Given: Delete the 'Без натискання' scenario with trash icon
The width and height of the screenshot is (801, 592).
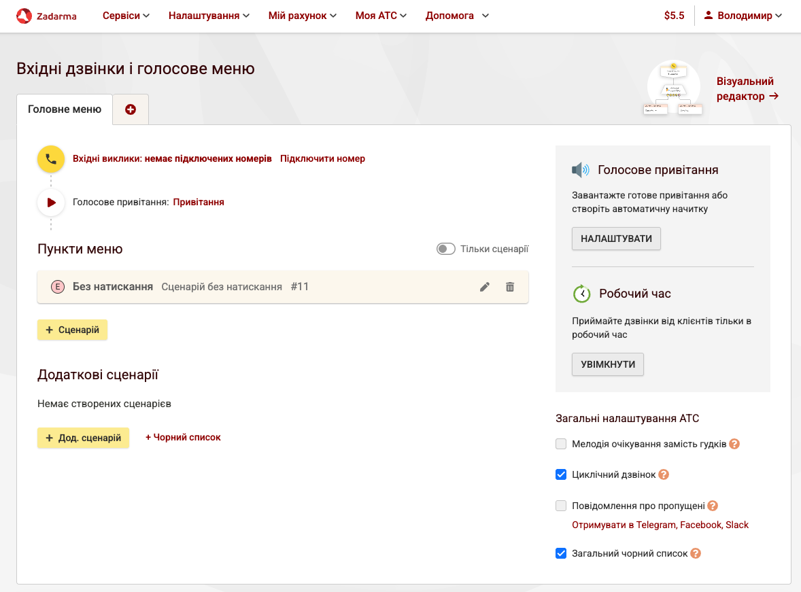Looking at the screenshot, I should point(510,287).
